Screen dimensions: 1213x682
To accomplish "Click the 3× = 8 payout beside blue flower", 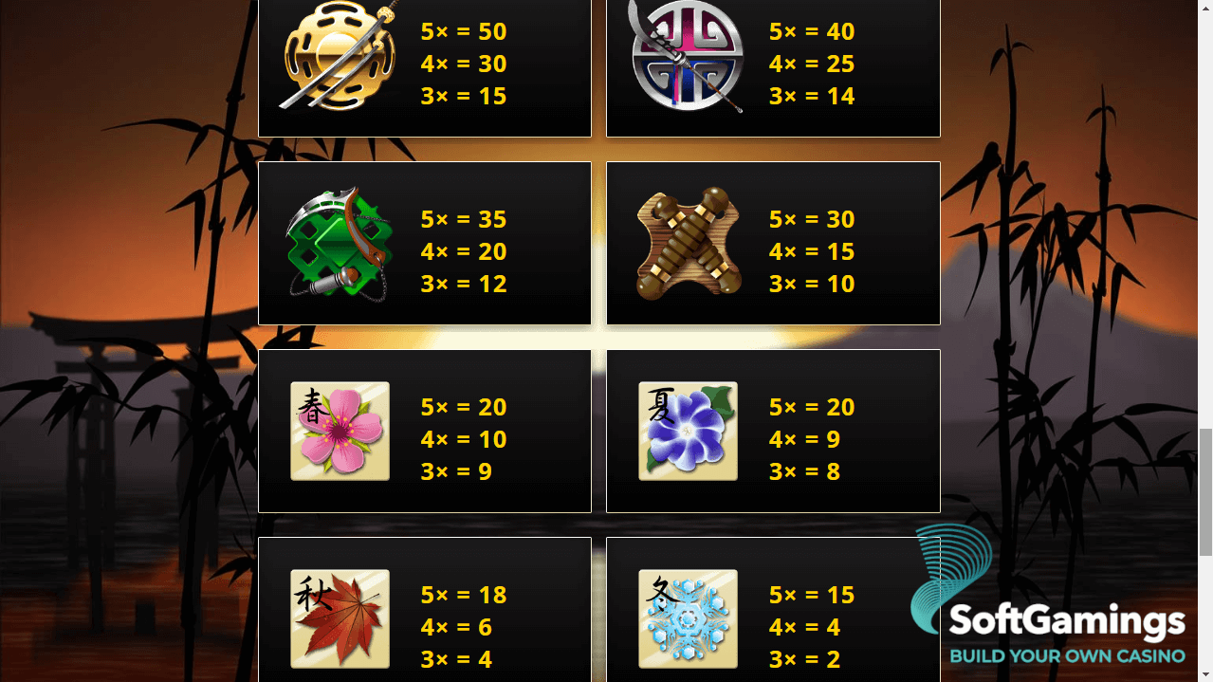I will pyautogui.click(x=804, y=471).
